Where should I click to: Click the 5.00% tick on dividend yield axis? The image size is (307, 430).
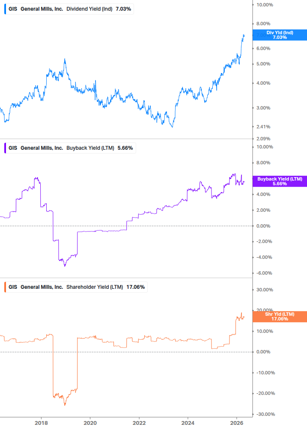click(x=263, y=64)
